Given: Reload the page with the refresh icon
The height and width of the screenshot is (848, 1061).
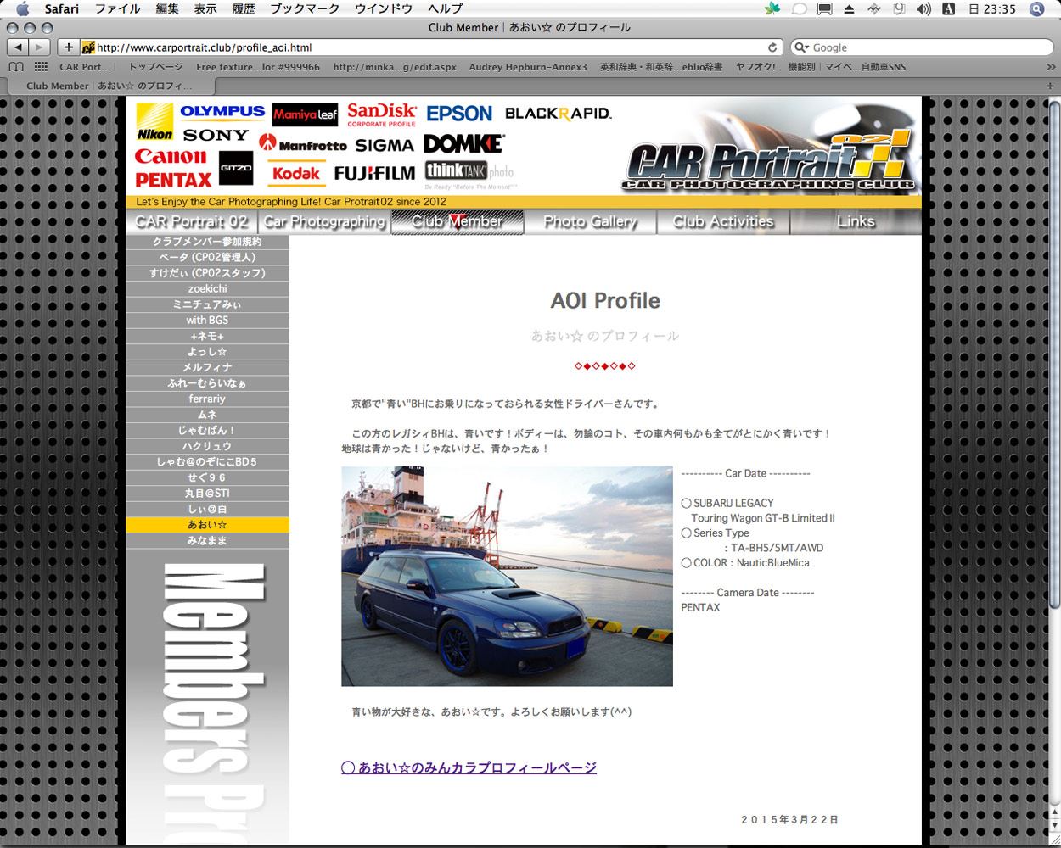Looking at the screenshot, I should pyautogui.click(x=772, y=47).
